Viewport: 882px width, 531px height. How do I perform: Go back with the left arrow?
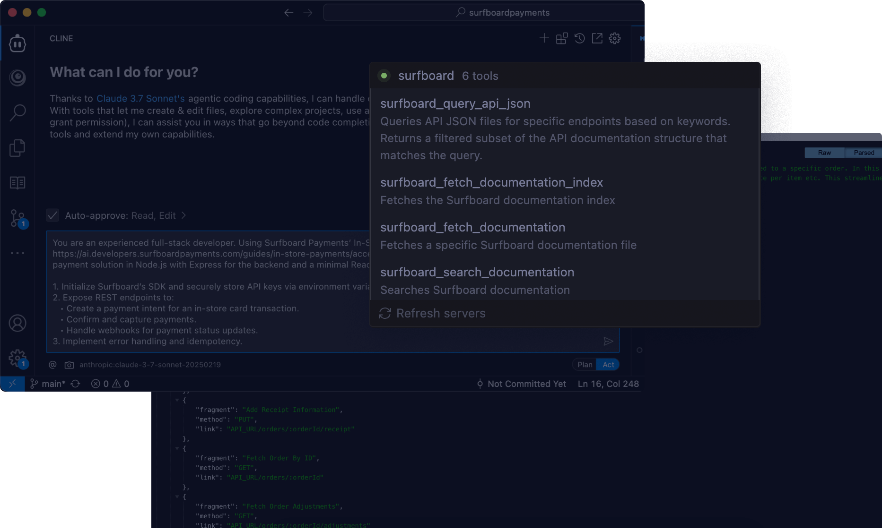pos(289,13)
